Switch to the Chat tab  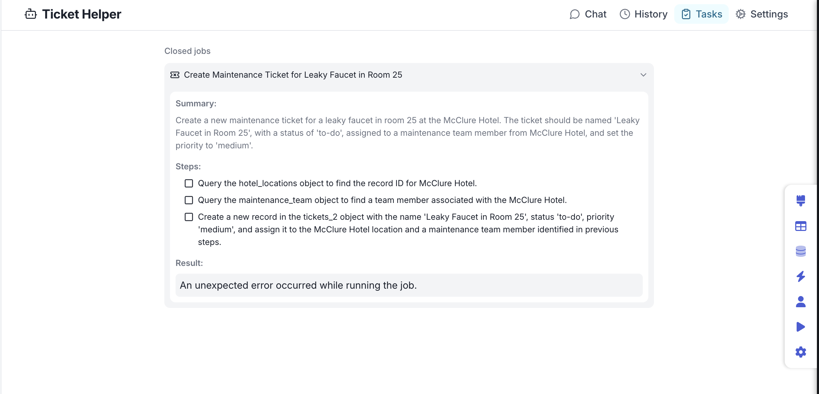click(x=588, y=14)
